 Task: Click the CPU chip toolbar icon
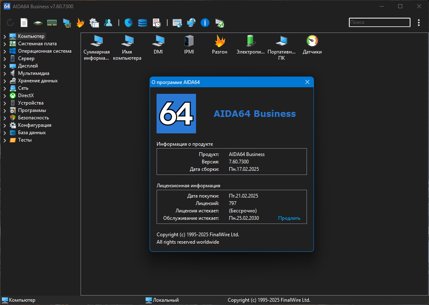click(38, 23)
